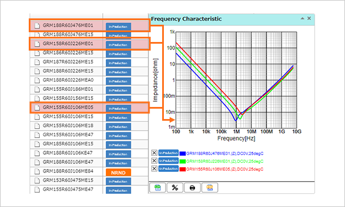Select part number GRM155R60J106ME05
This screenshot has width=345, height=207.
pyautogui.click(x=68, y=107)
